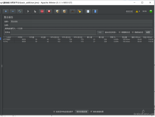155x117 pixels.
Task: Enable the 仅错误日志 errors-only checkbox
Action: click(120, 32)
